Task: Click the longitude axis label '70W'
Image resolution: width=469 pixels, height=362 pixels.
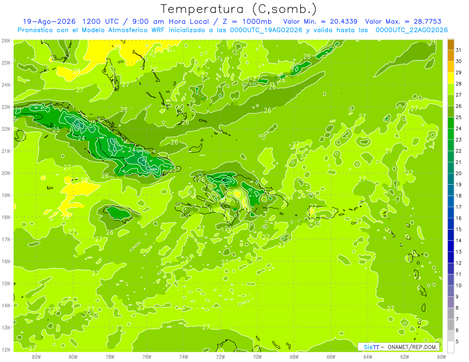Action: pos(257,357)
